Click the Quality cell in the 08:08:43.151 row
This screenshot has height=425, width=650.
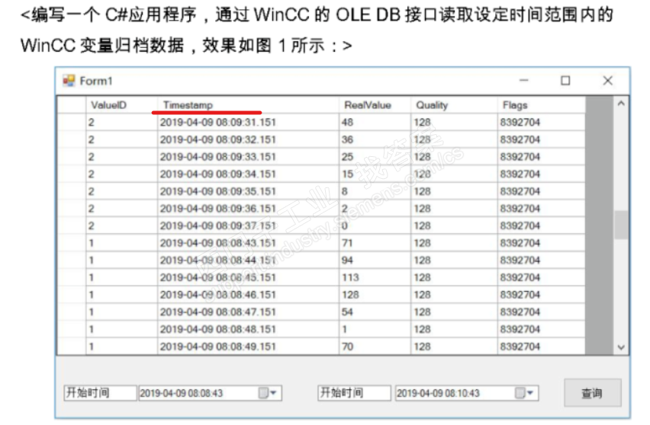(454, 243)
